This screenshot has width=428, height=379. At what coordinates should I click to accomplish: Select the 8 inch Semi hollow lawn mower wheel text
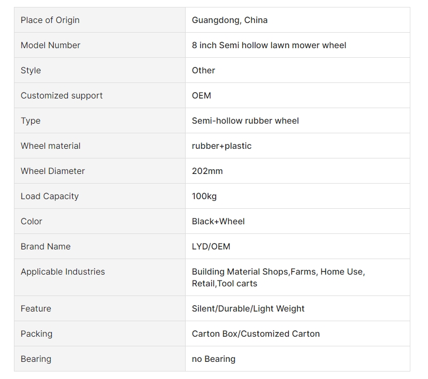[x=269, y=45]
